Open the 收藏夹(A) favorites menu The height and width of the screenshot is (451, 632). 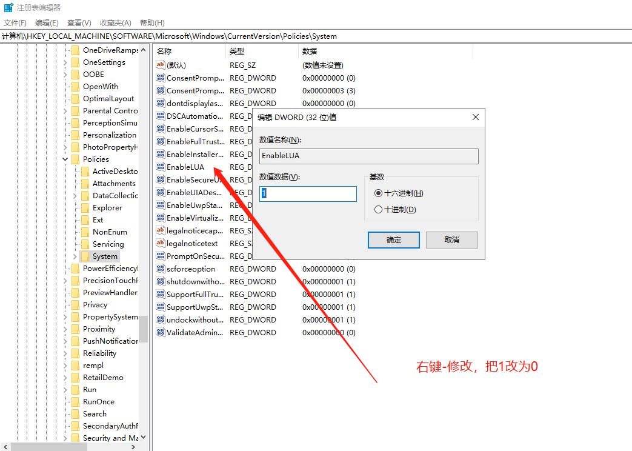[116, 23]
